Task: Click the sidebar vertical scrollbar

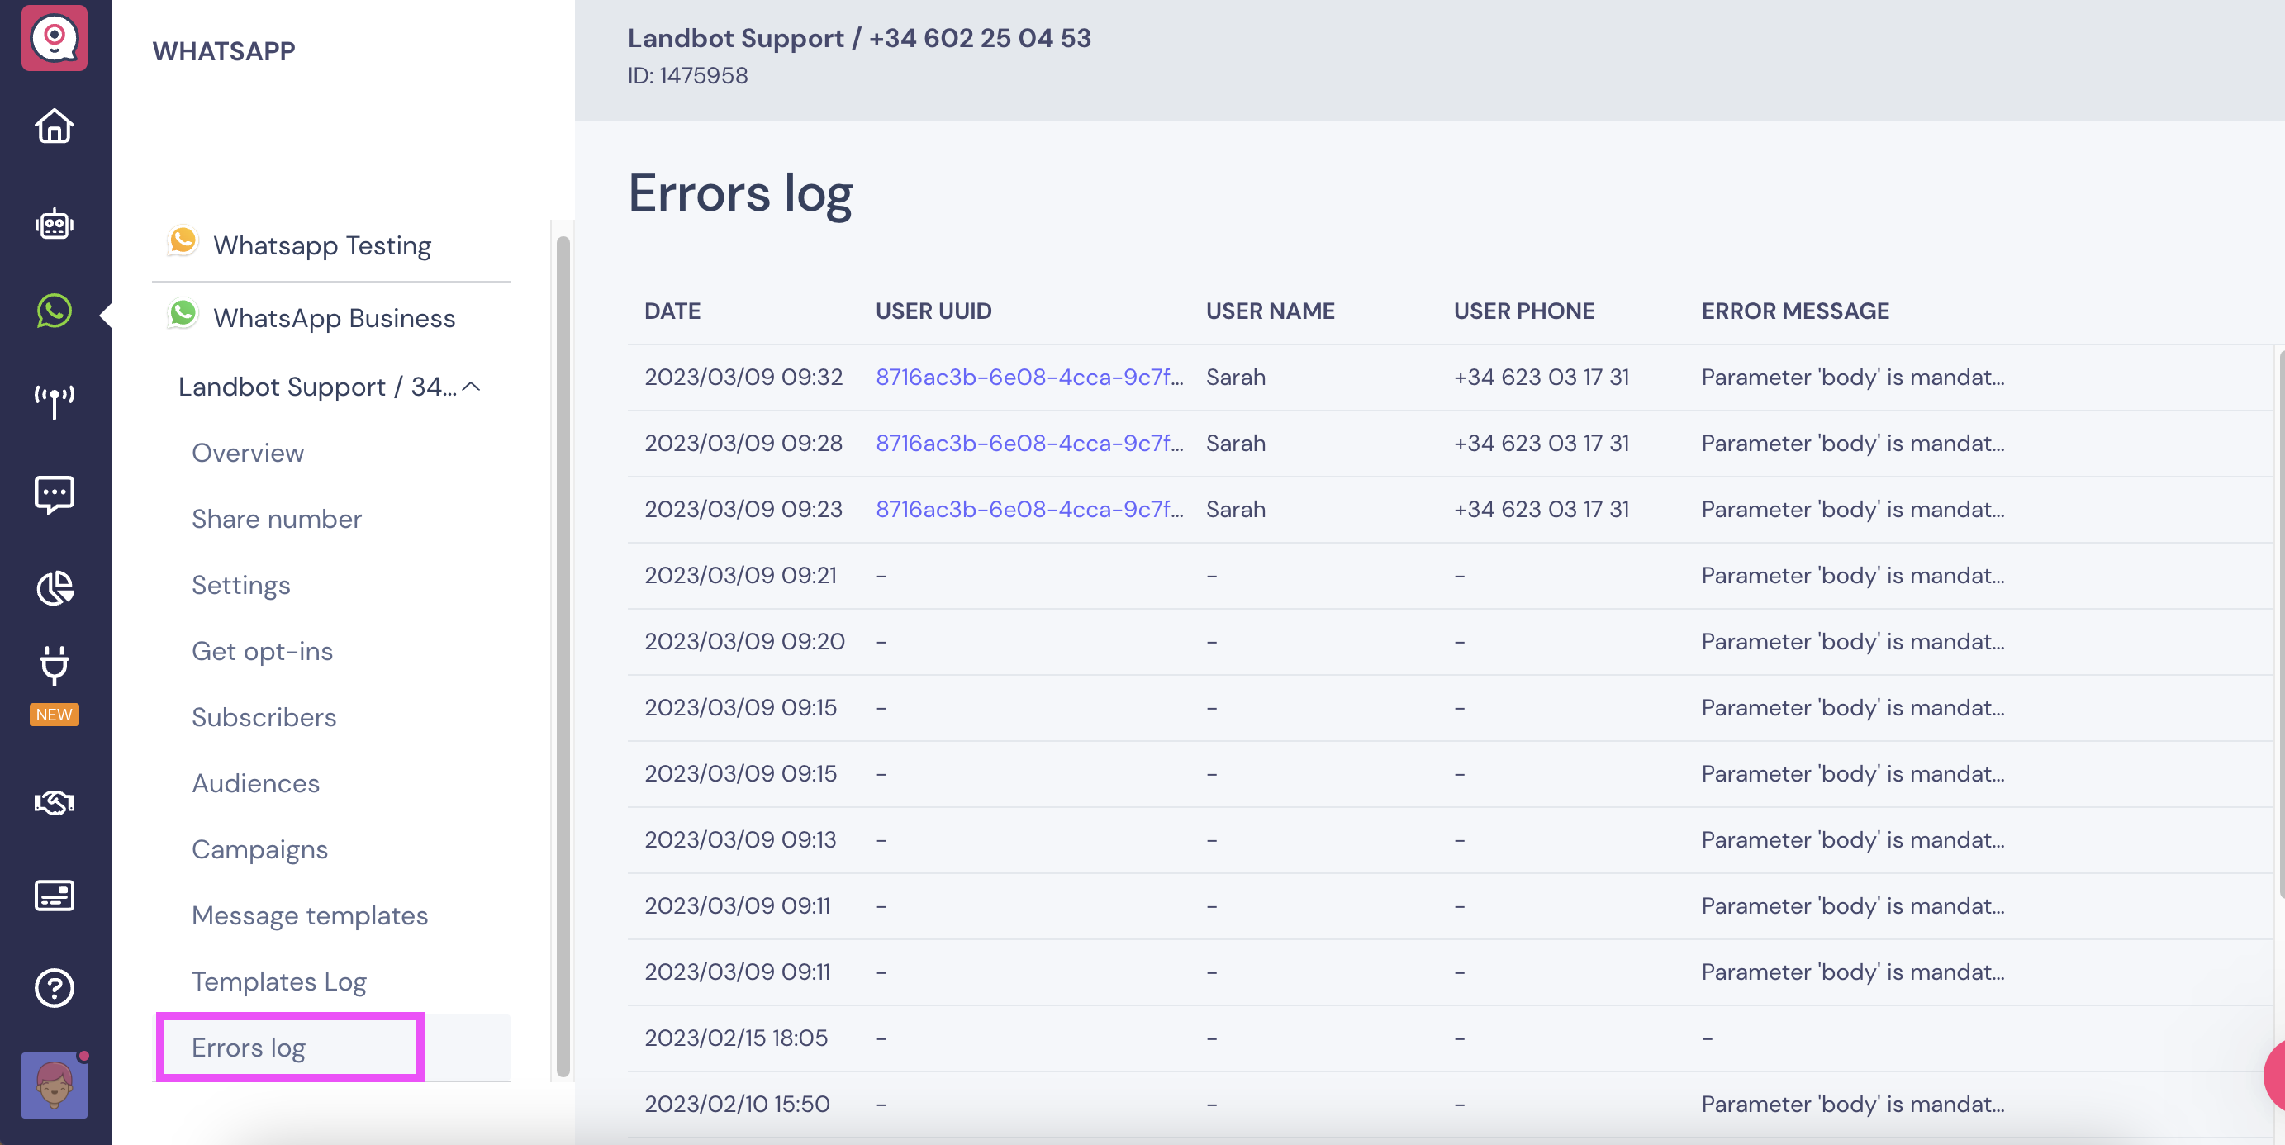Action: pyautogui.click(x=563, y=656)
